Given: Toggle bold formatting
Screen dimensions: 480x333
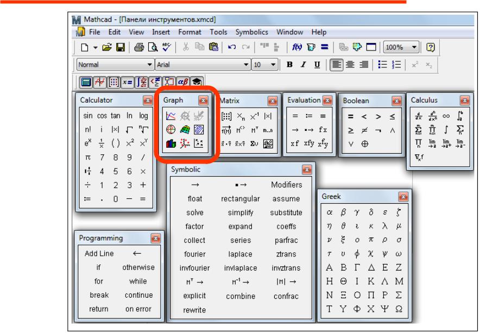Looking at the screenshot, I should click(289, 65).
